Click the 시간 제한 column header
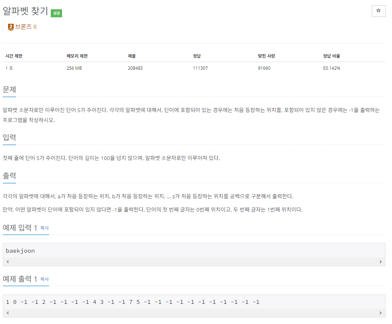Screen dimensions: 392x324 point(14,56)
